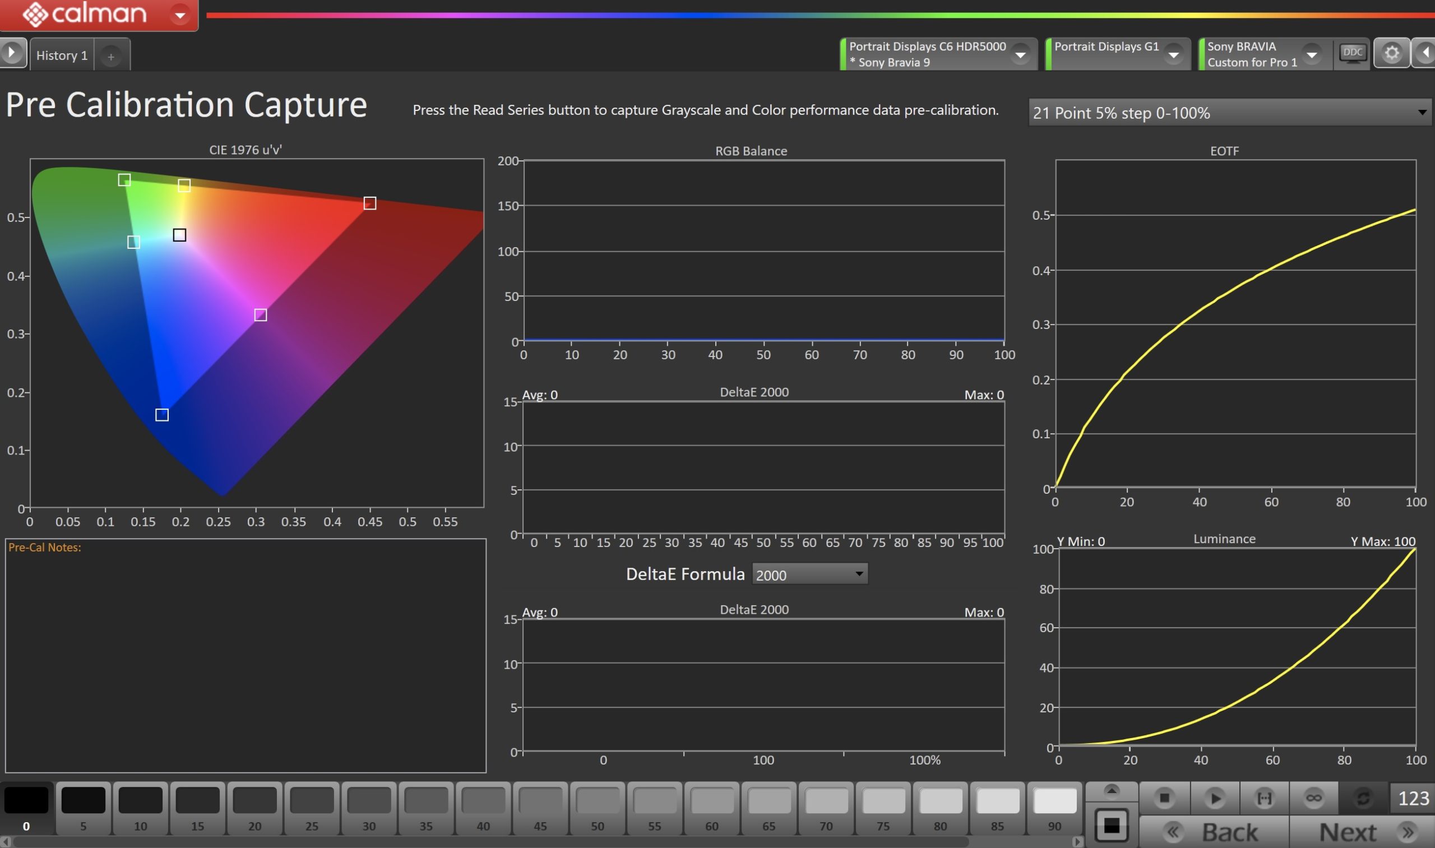Click the single-read bracket icon
The image size is (1435, 848).
point(1264,798)
